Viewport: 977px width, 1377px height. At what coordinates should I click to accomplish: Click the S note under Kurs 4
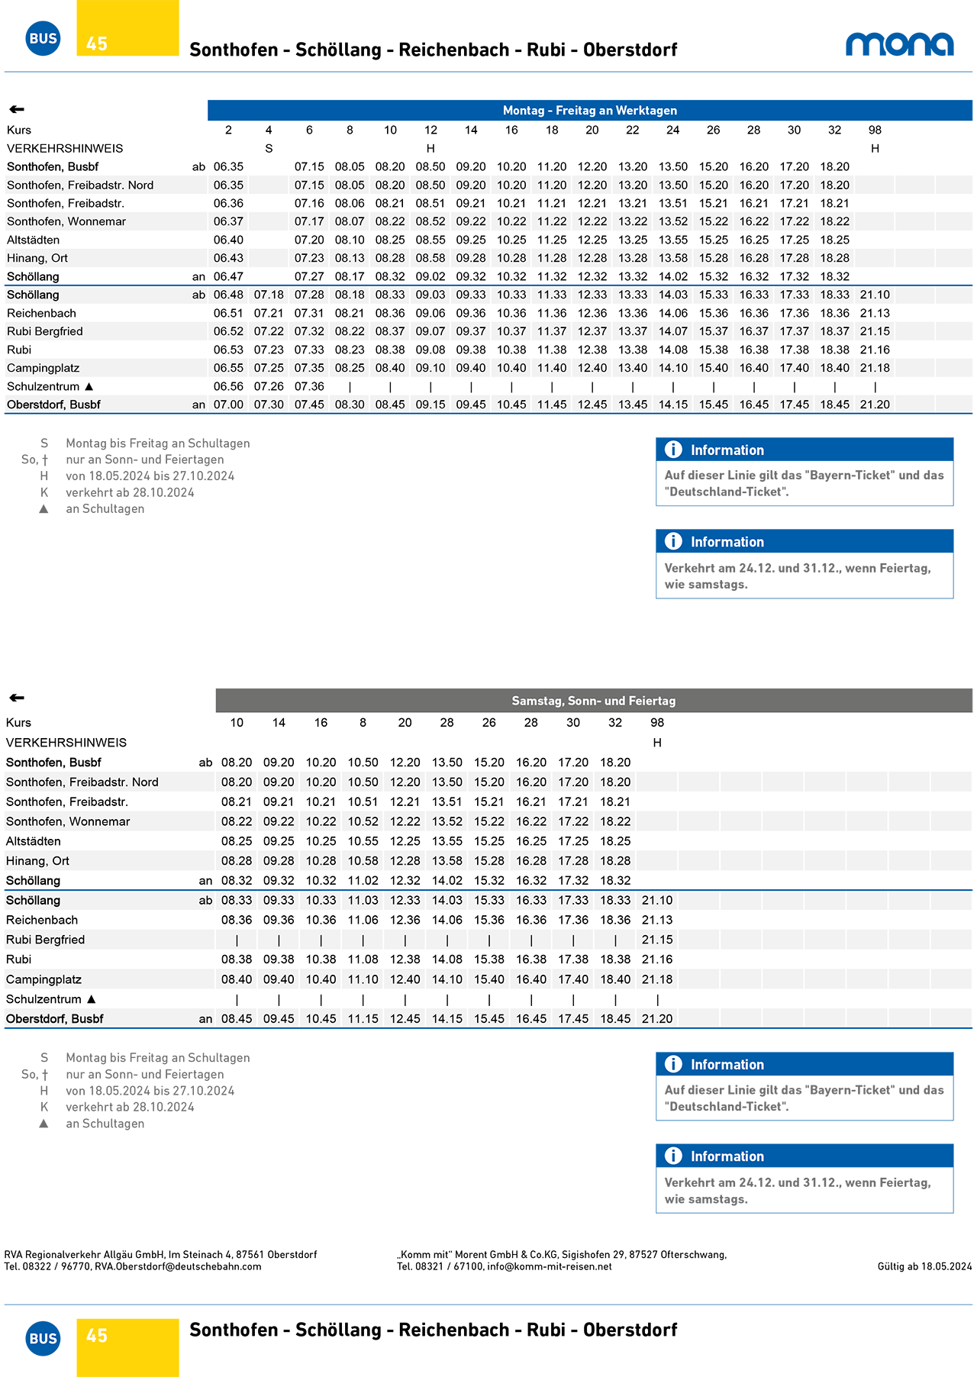269,148
